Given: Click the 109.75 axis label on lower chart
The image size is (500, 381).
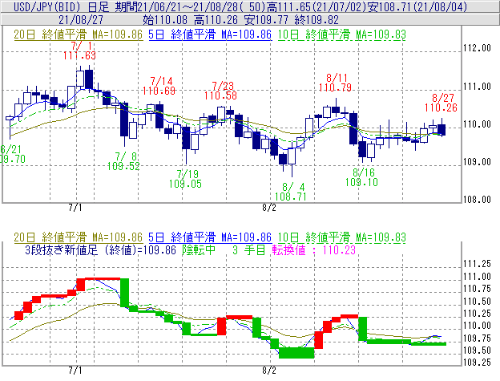Looking at the screenshot, I should pos(477,338).
